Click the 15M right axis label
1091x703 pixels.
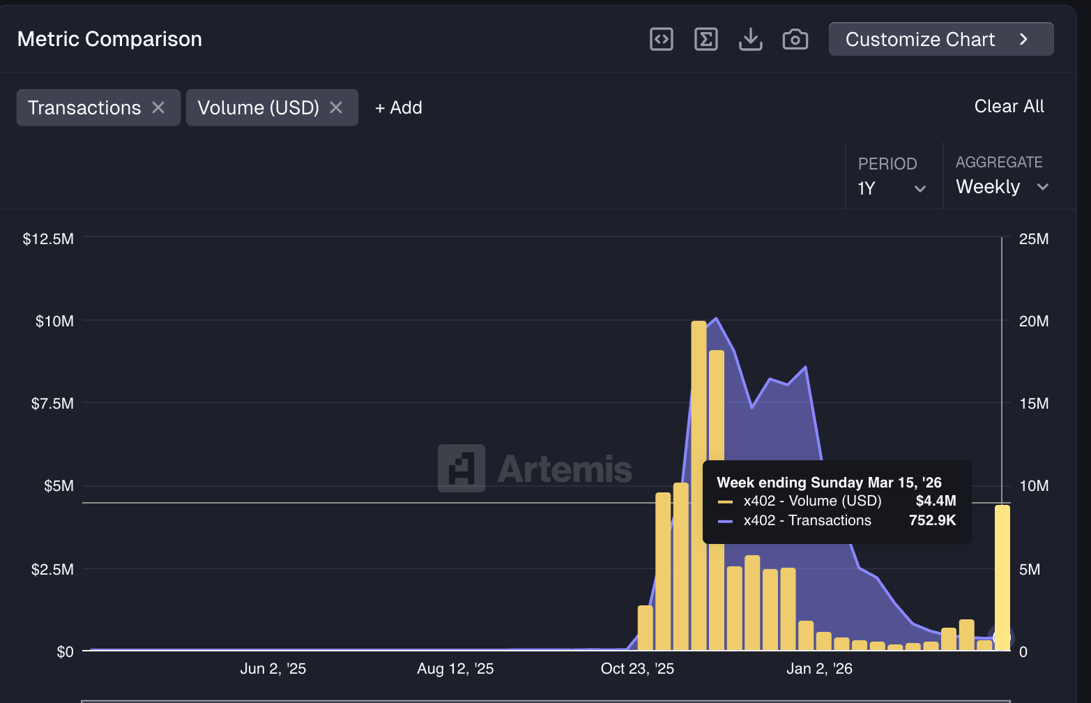[1034, 403]
